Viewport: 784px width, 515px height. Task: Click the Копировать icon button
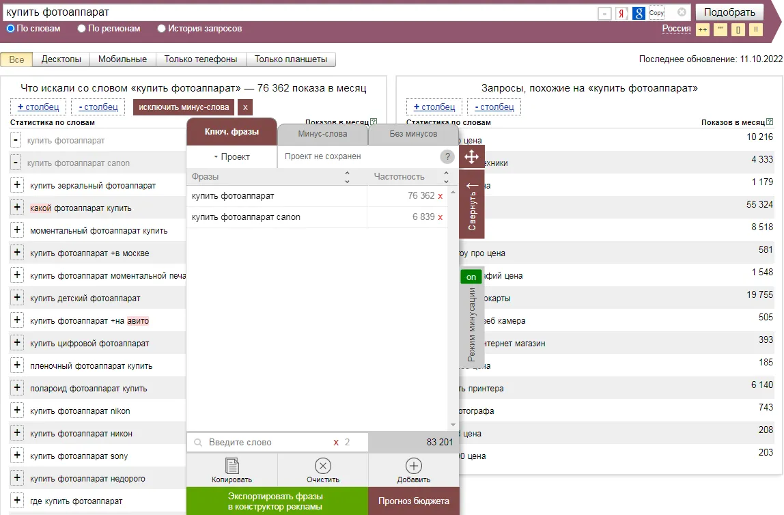(232, 470)
